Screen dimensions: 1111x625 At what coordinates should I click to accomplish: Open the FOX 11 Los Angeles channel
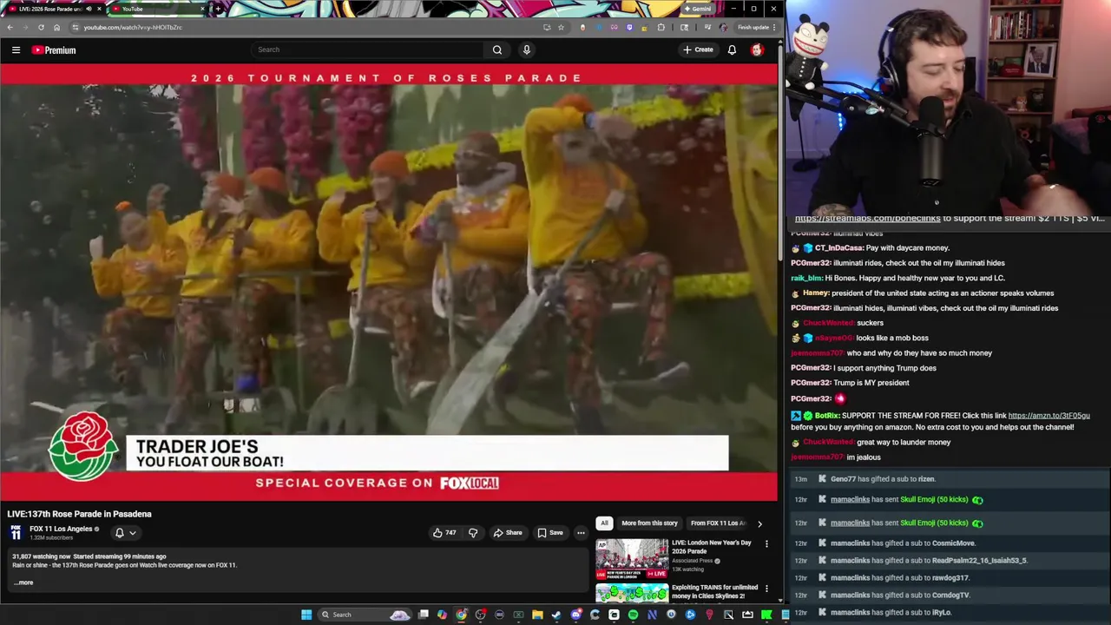(x=61, y=529)
